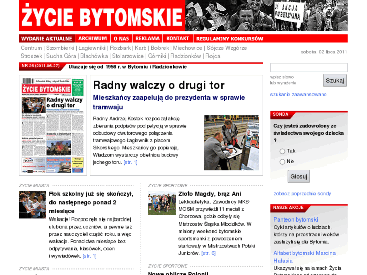
Task: Open the tram petition article photo
Action: tap(232, 142)
